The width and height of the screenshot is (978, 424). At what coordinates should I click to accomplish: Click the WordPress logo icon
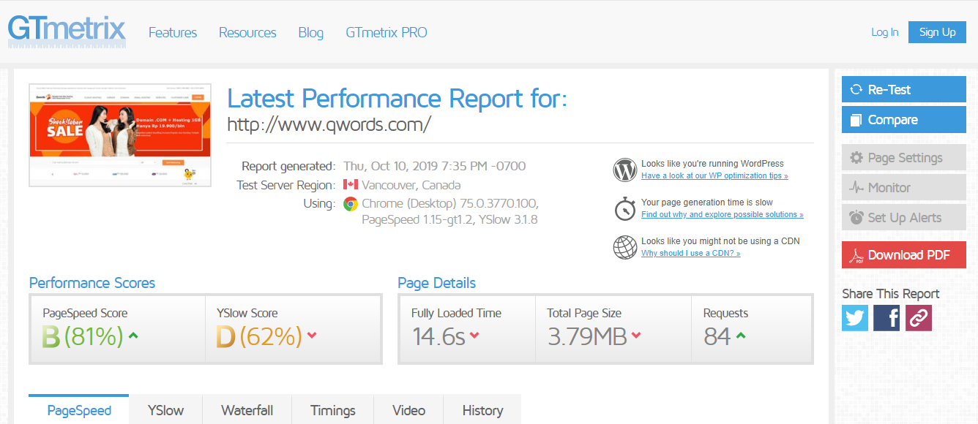tap(624, 170)
